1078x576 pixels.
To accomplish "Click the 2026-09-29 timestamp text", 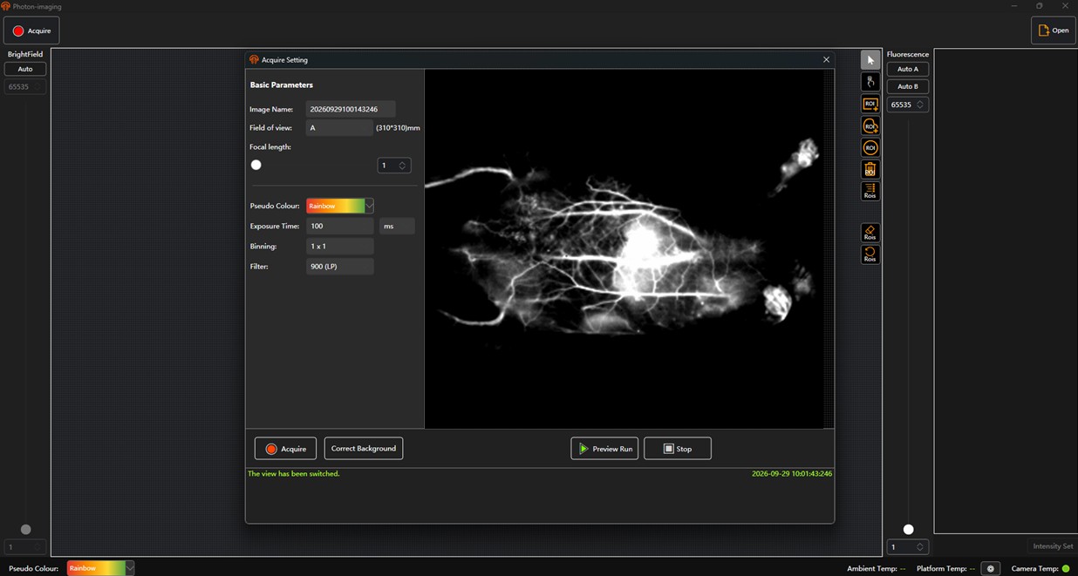I will [792, 474].
